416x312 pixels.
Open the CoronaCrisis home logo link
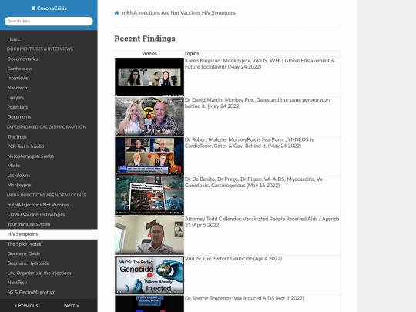pyautogui.click(x=49, y=8)
